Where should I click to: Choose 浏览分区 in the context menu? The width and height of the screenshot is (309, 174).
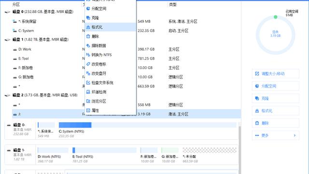click(111, 101)
